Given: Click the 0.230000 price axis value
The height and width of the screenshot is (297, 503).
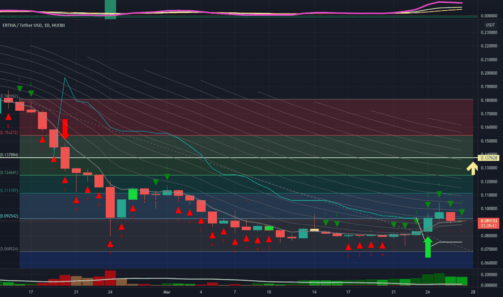Looking at the screenshot, I should tap(489, 32).
